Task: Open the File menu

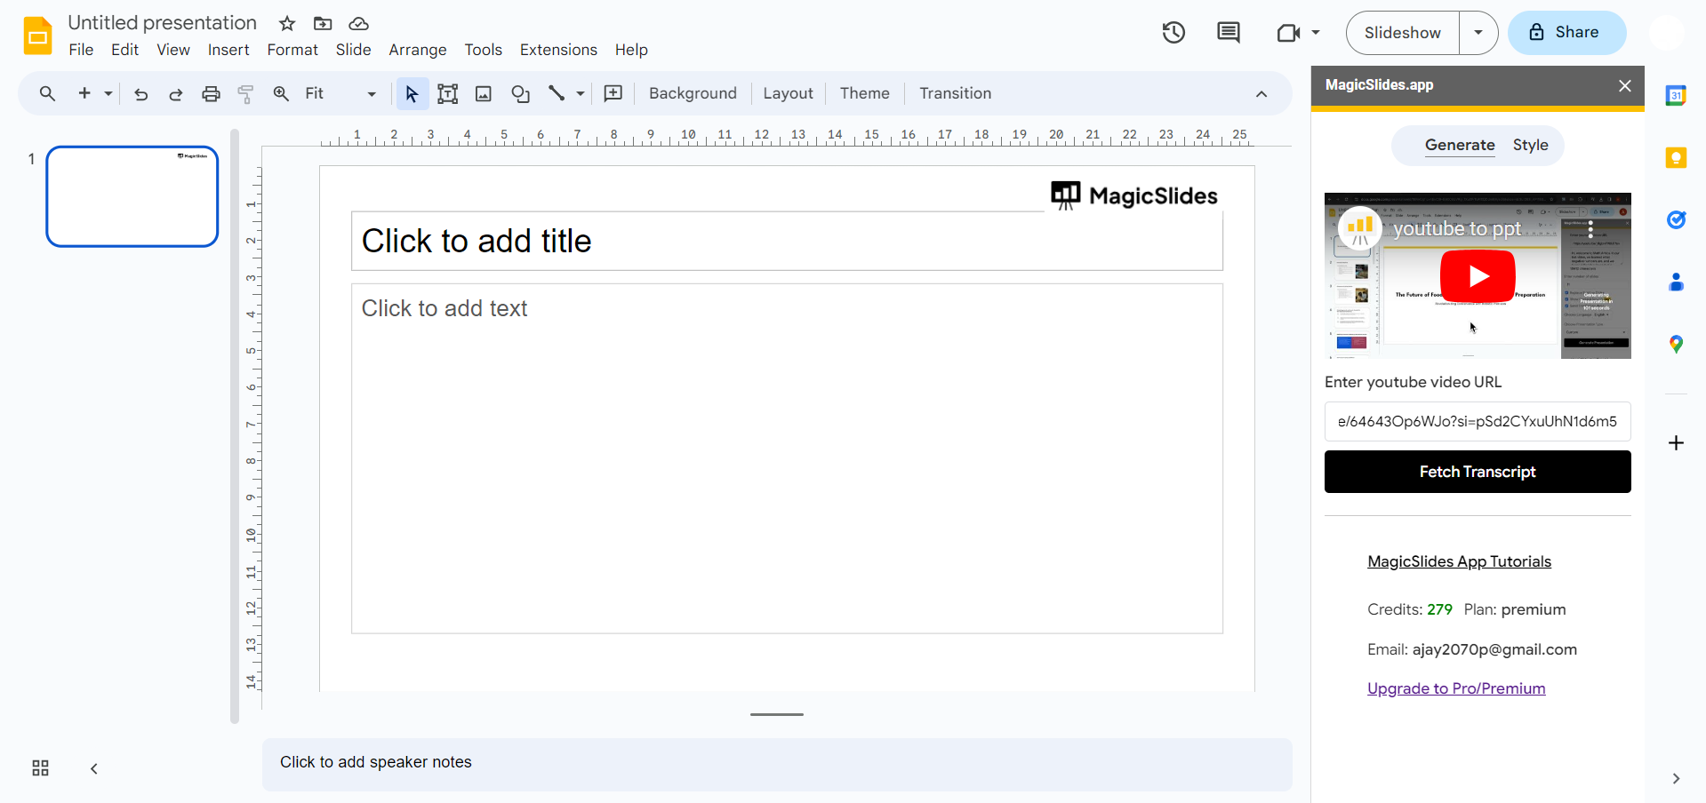Action: click(81, 50)
